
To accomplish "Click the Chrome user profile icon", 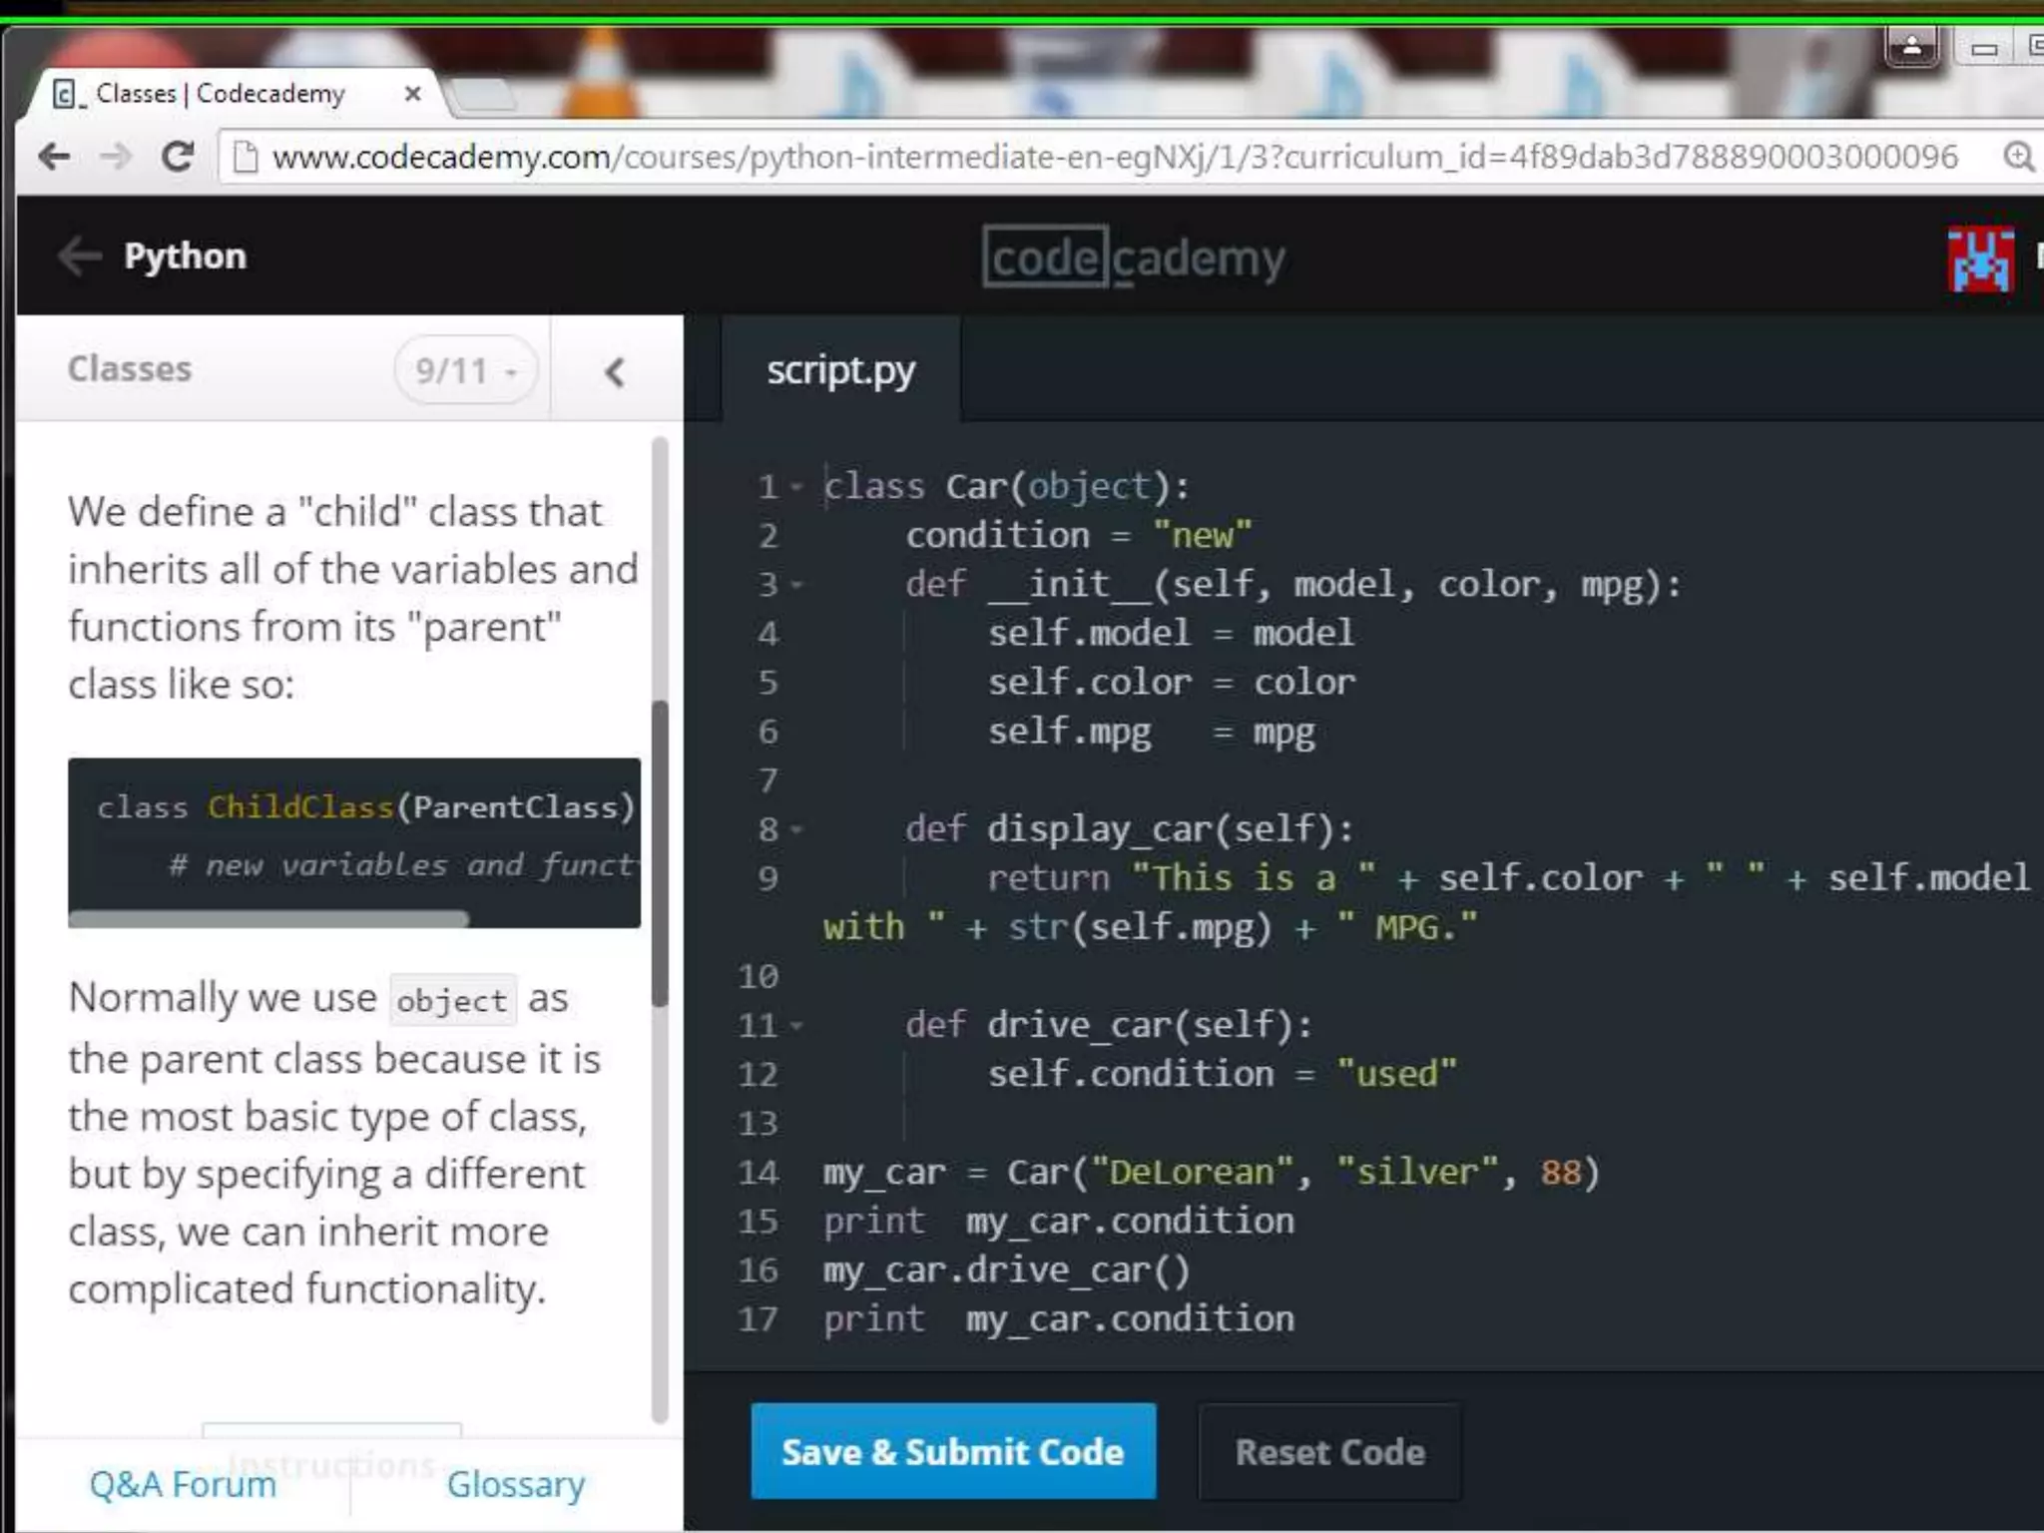I will (1912, 46).
